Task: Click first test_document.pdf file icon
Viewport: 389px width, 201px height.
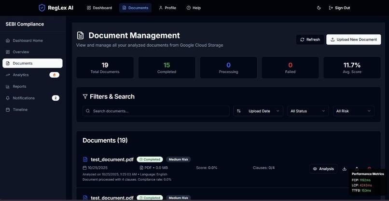Action: pyautogui.click(x=85, y=160)
